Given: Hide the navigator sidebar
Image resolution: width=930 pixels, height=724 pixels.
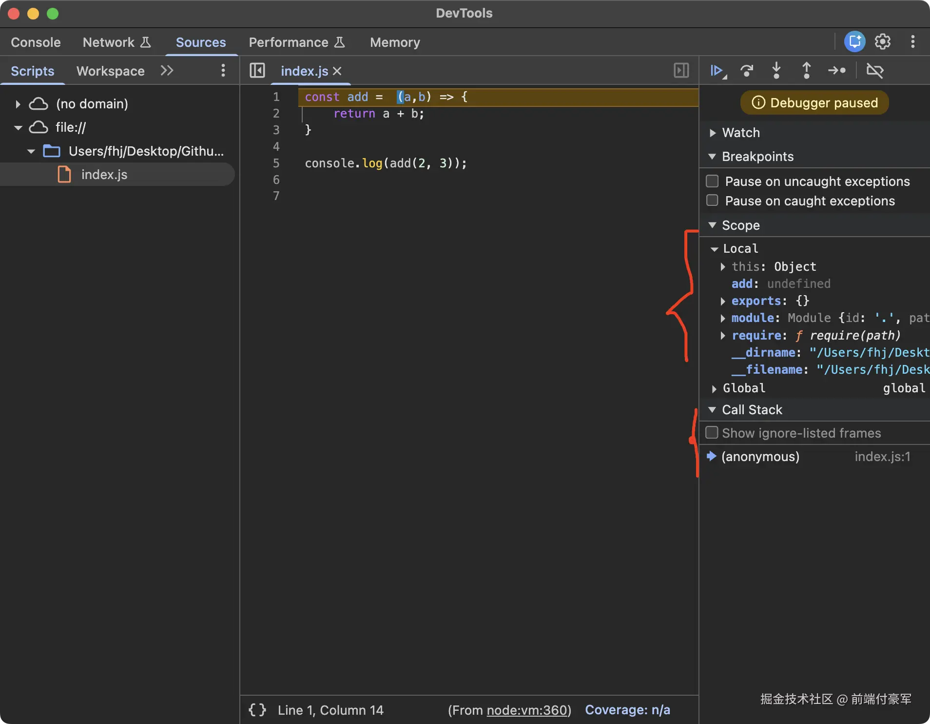Looking at the screenshot, I should (257, 71).
